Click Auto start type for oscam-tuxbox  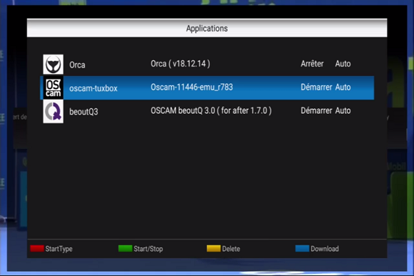[x=343, y=88]
